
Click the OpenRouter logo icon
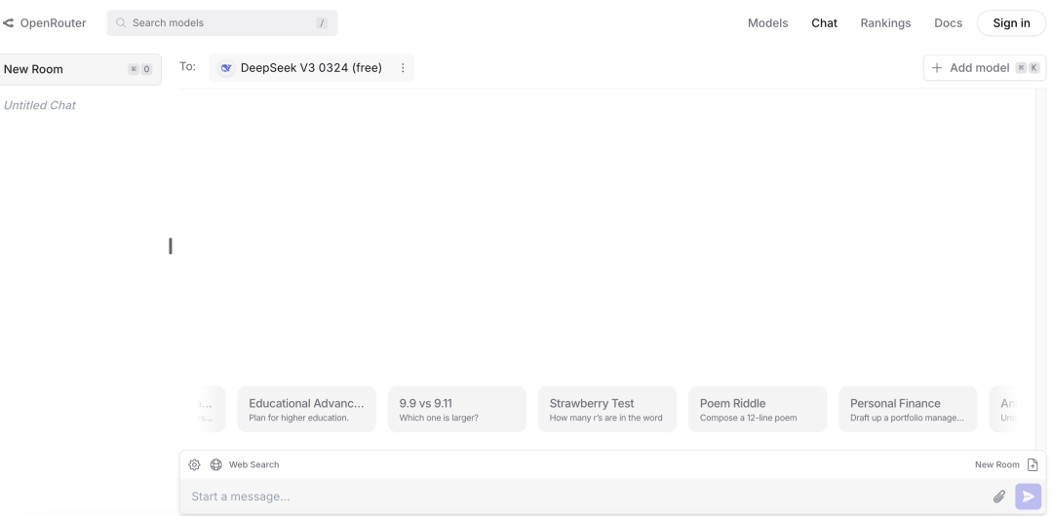pos(8,22)
